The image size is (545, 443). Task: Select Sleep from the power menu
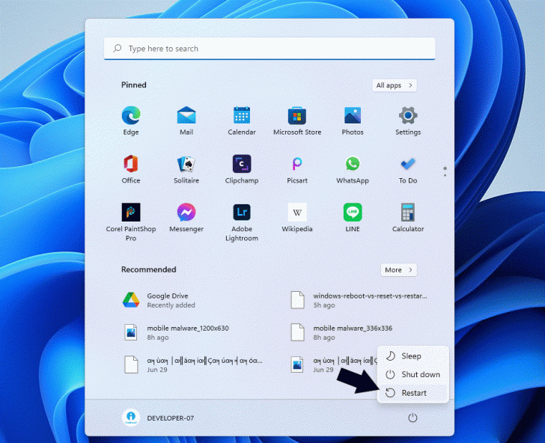click(x=413, y=355)
